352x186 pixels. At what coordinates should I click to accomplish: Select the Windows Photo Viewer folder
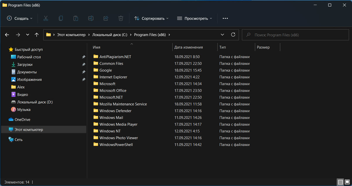pyautogui.click(x=119, y=138)
